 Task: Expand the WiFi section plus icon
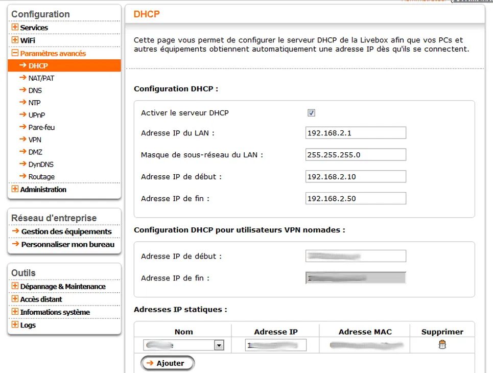coord(15,40)
